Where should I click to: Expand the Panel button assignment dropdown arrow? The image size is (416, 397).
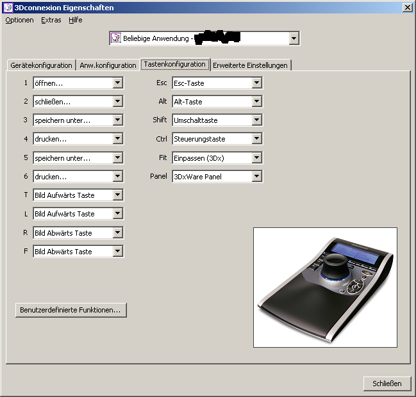256,177
